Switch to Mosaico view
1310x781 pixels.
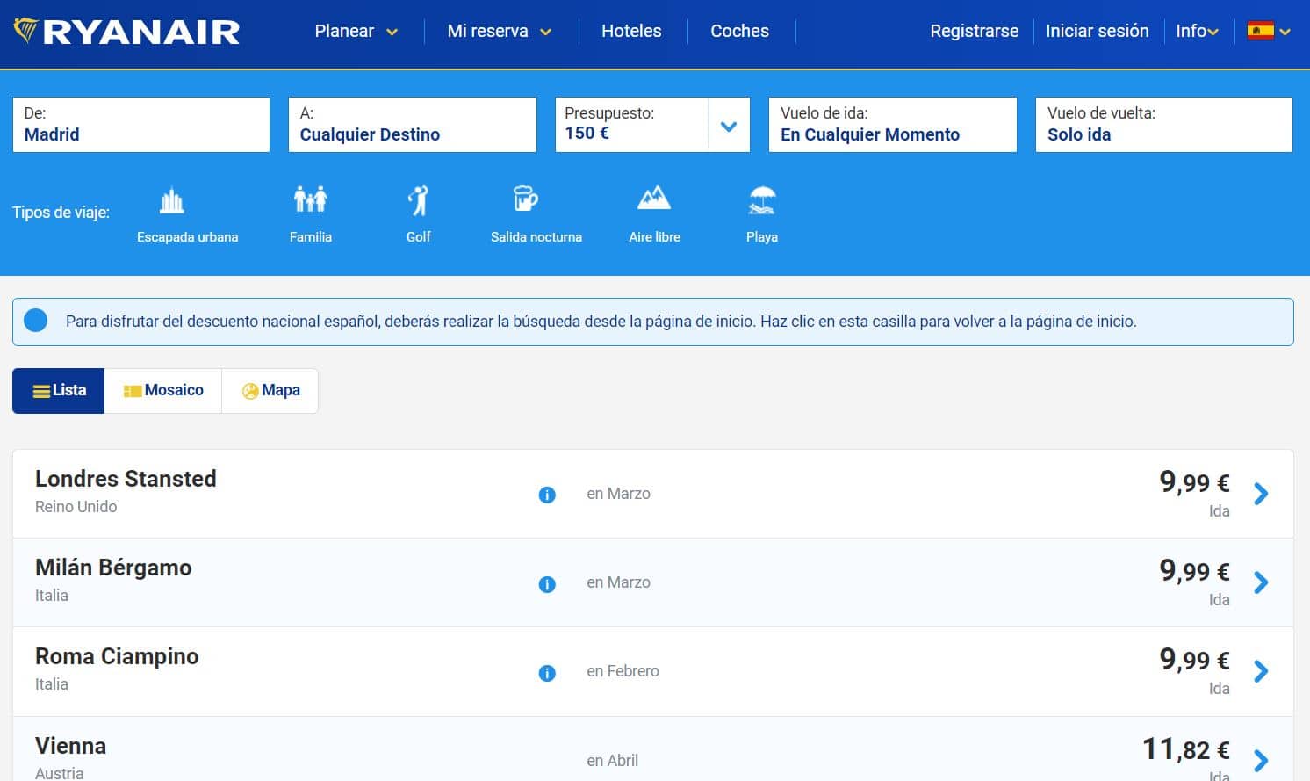(x=163, y=391)
